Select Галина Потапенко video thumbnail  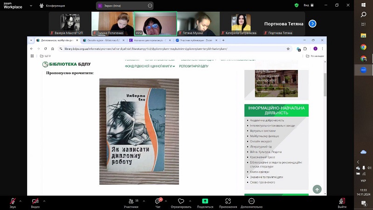(113, 24)
